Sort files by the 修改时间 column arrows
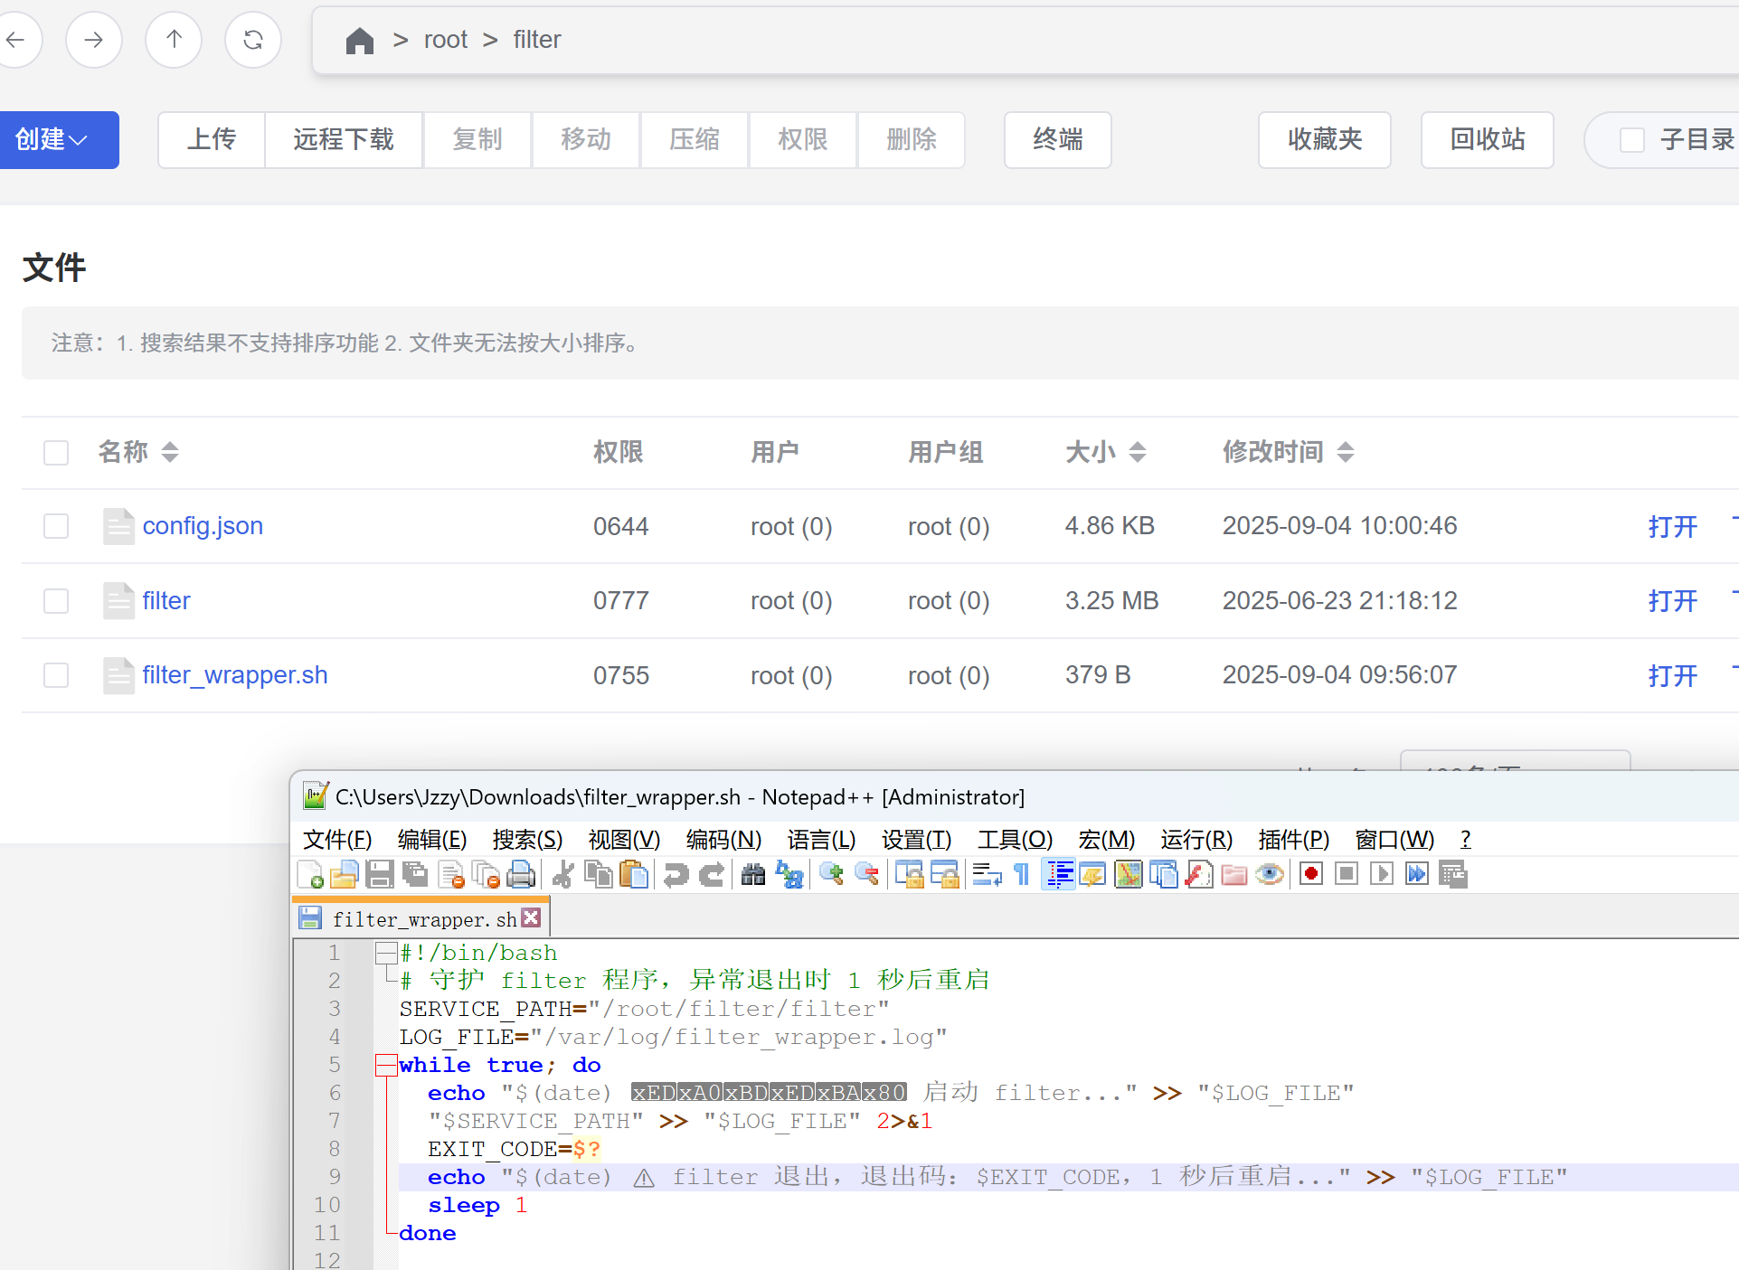 pyautogui.click(x=1346, y=452)
